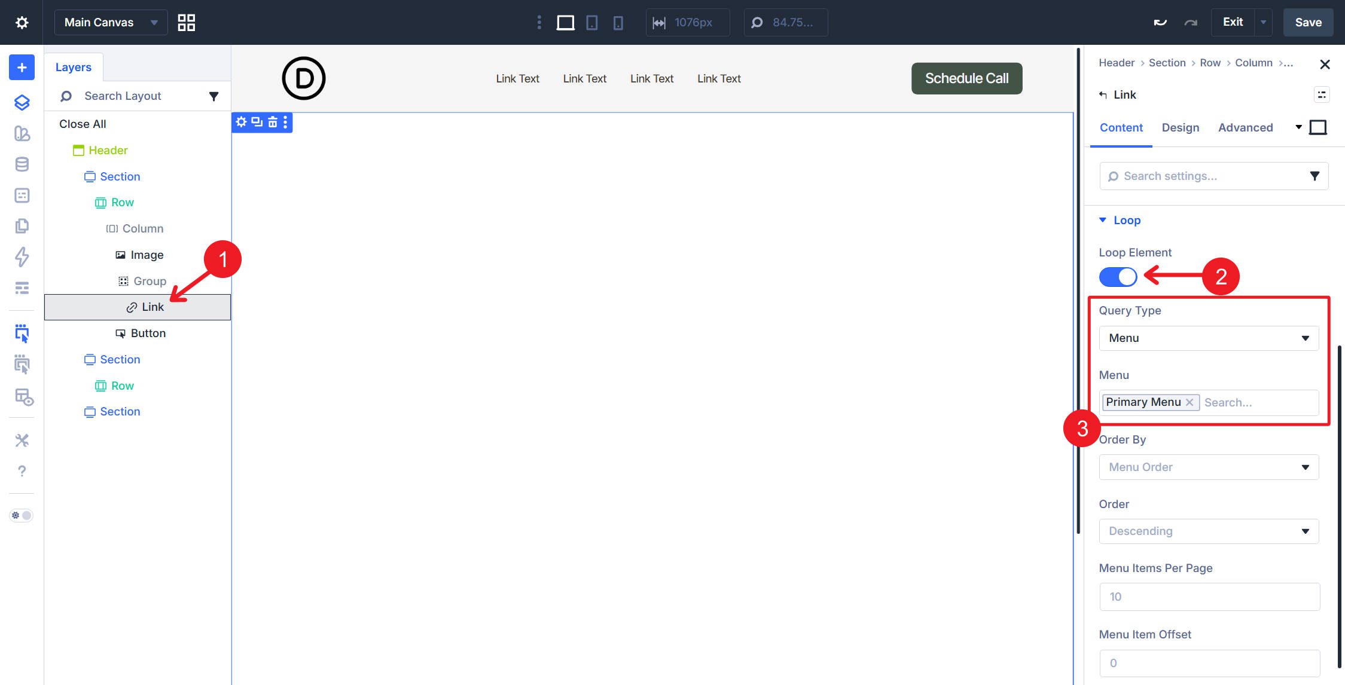Image resolution: width=1345 pixels, height=685 pixels.
Task: Click the Save button
Action: pos(1308,22)
